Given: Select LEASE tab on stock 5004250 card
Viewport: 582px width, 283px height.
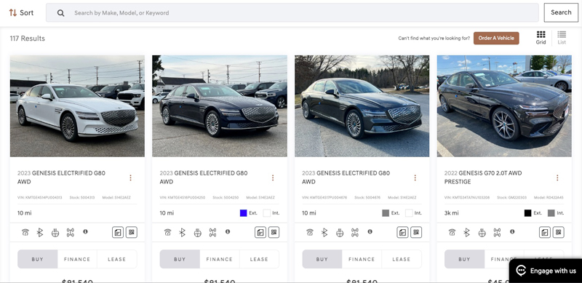Looking at the screenshot, I should point(259,259).
